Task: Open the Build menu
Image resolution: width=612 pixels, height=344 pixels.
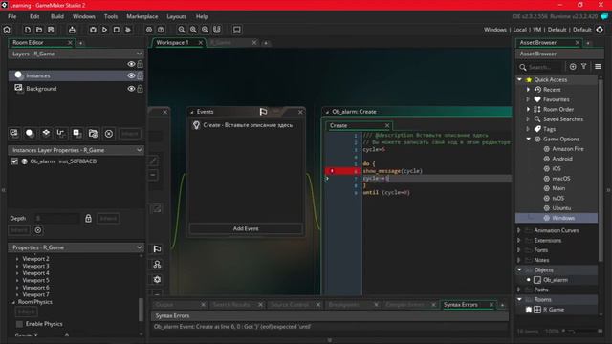Action: tap(57, 16)
